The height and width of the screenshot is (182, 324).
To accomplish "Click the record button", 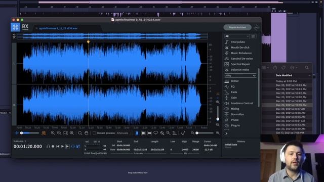I will [x=53, y=146].
